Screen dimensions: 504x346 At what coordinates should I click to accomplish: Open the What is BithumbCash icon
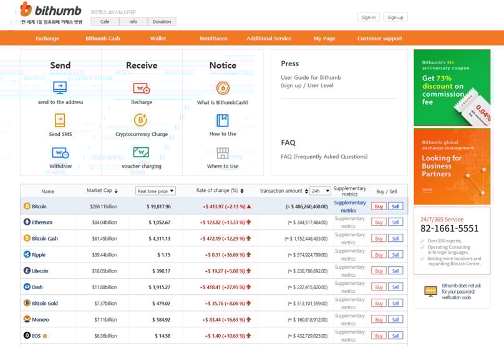click(x=223, y=88)
